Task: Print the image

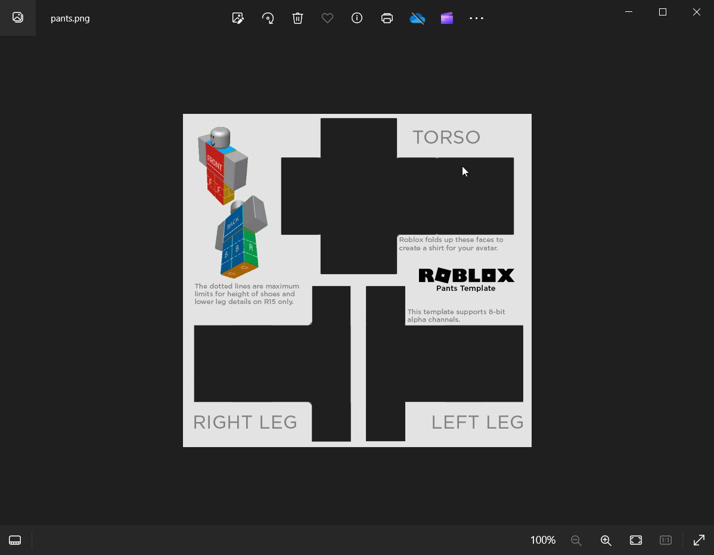Action: [x=387, y=18]
